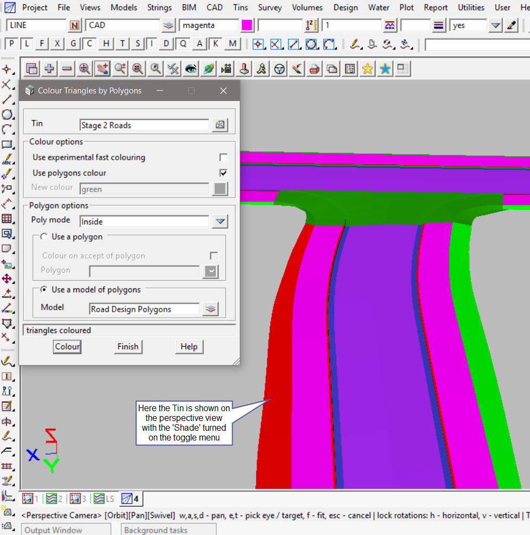Screen dimensions: 530x535
Task: Click the yellow star icon in toolbar
Action: [x=367, y=68]
